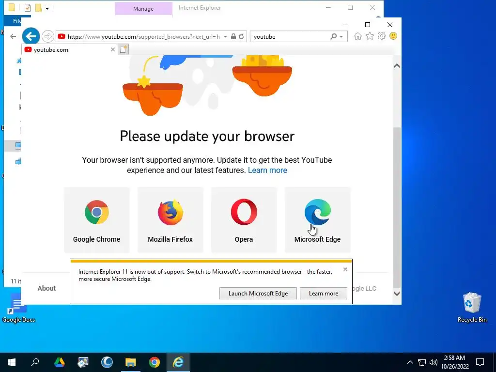Expand search provider dropdown arrow
The width and height of the screenshot is (496, 372).
point(341,37)
